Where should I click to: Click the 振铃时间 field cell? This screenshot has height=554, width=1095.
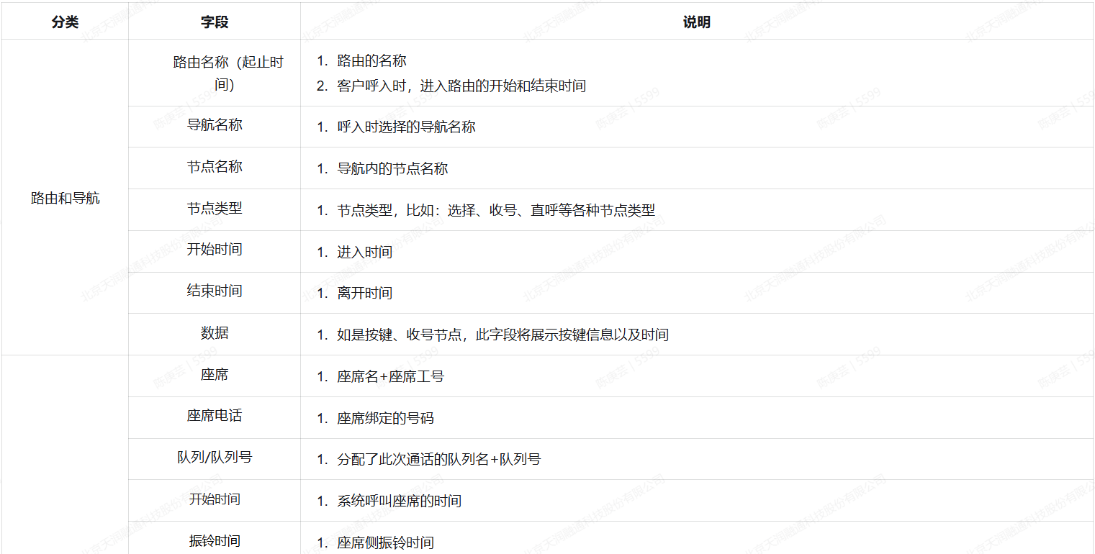click(x=215, y=541)
